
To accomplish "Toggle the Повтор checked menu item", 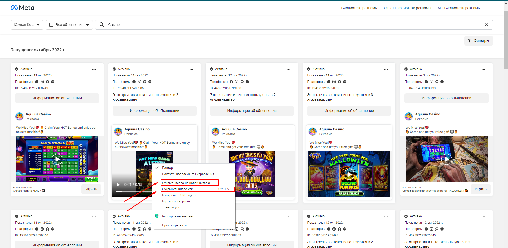I will pos(194,168).
